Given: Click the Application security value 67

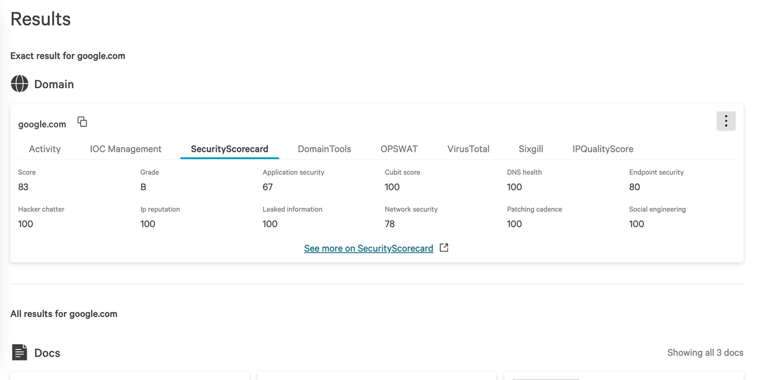Looking at the screenshot, I should [268, 187].
